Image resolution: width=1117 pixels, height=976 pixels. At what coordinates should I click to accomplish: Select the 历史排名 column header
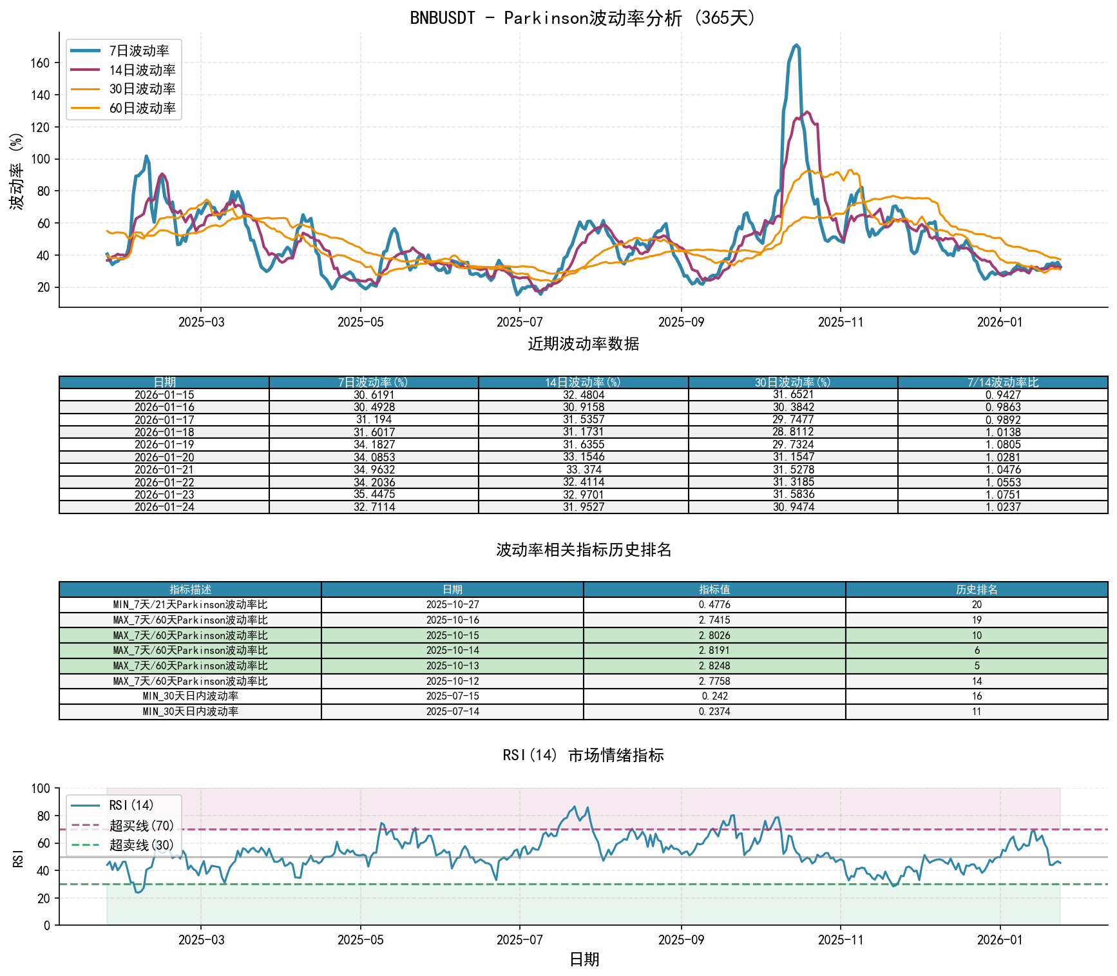(x=976, y=589)
